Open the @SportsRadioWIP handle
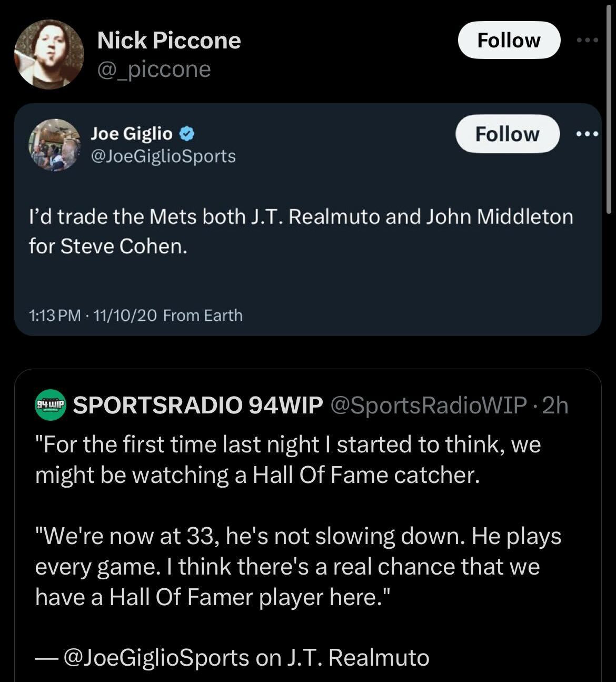Viewport: 616px width, 682px height. [428, 405]
